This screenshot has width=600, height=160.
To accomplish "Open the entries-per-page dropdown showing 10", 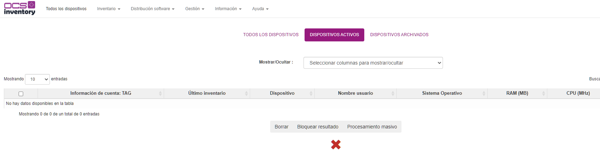I will pos(37,79).
